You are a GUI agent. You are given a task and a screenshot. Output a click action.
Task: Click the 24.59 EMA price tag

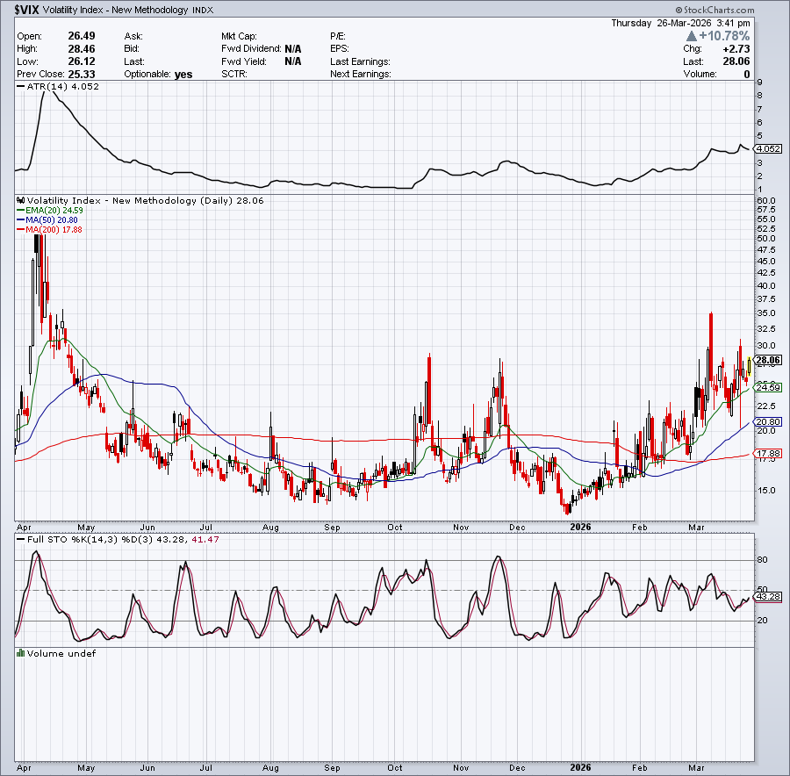(x=769, y=387)
